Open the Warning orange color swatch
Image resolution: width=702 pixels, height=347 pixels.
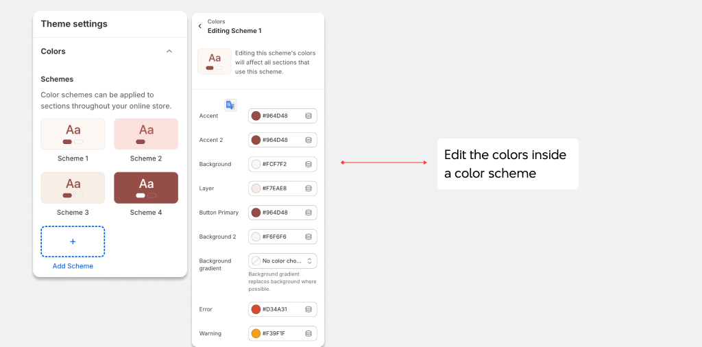pyautogui.click(x=256, y=333)
